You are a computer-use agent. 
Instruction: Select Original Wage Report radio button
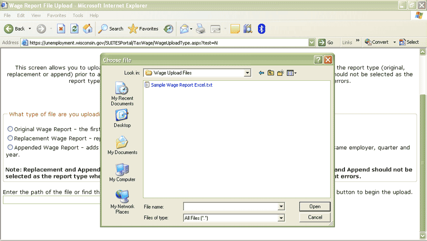(10, 129)
